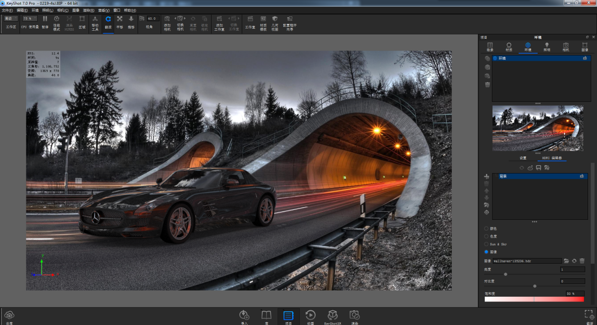
Task: Open the 几何视图 geometry view
Action: pos(275,19)
